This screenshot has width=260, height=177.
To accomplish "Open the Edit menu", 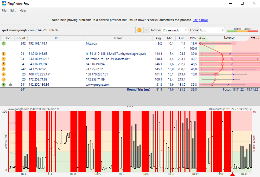I will (13, 11).
